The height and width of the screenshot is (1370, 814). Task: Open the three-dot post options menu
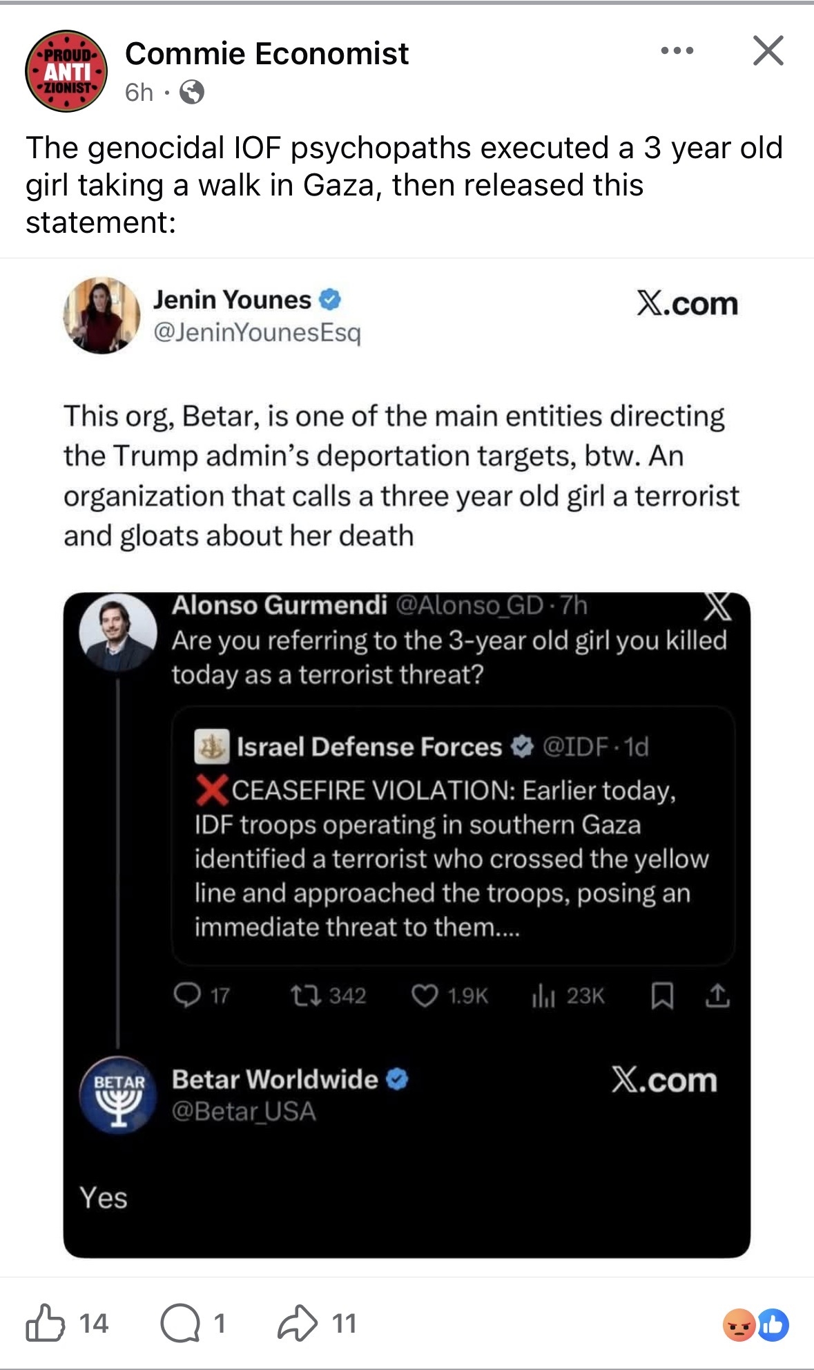coord(677,50)
